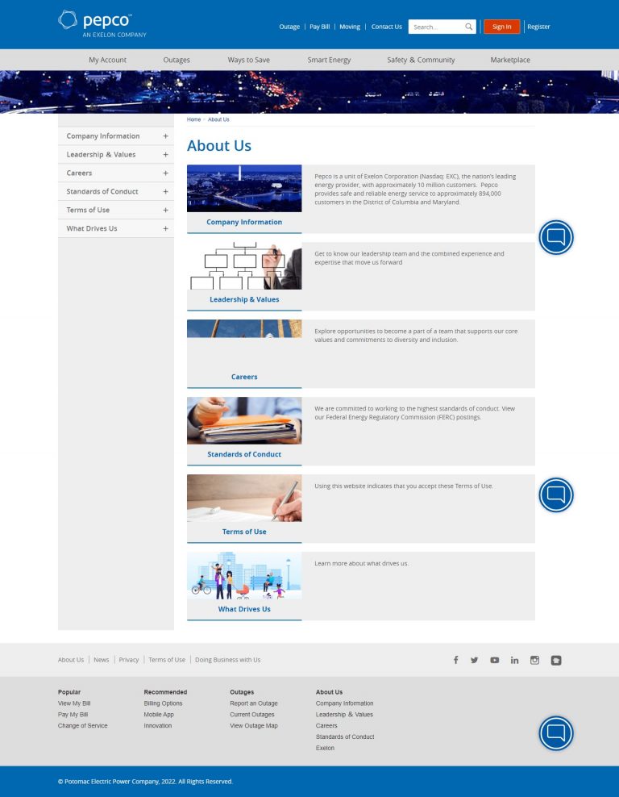Image resolution: width=619 pixels, height=797 pixels.
Task: Open the Leadership & Values card thumbnail
Action: click(x=244, y=265)
